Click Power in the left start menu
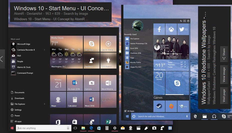 (15, 116)
